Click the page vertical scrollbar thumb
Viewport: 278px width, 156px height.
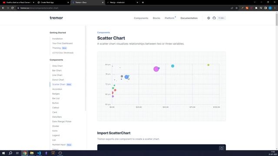point(277,19)
